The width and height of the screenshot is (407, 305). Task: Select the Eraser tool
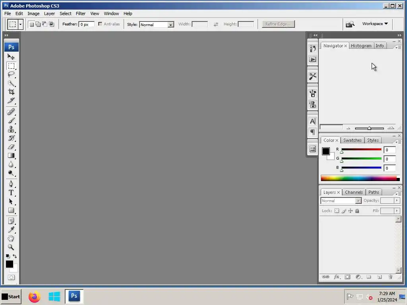11,147
